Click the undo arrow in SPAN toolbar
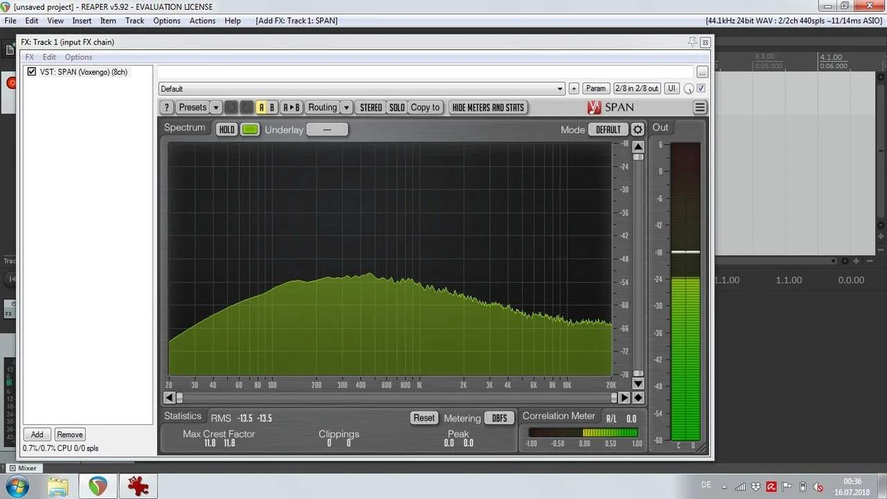Image resolution: width=887 pixels, height=499 pixels. tap(231, 107)
